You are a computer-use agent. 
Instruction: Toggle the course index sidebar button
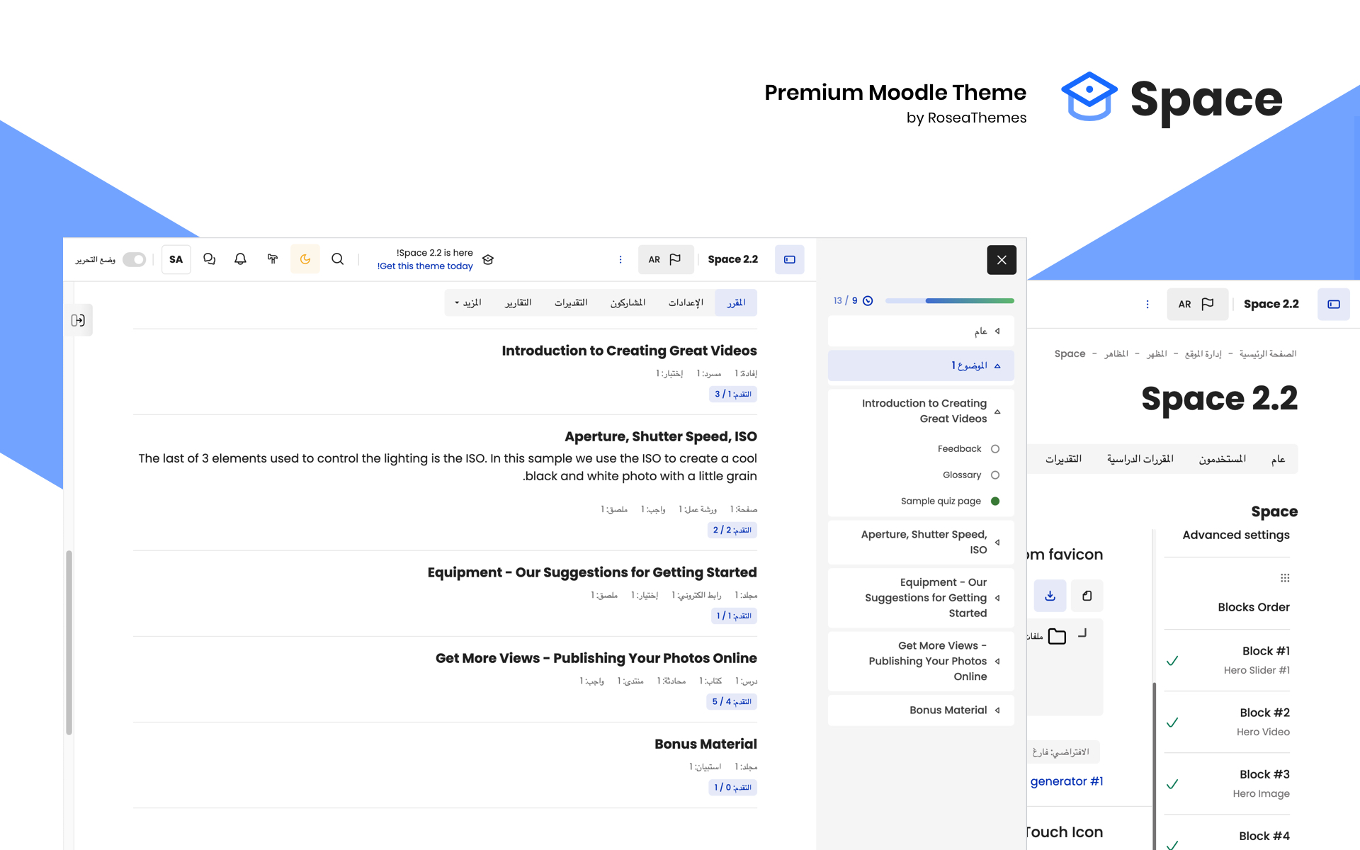tap(789, 259)
